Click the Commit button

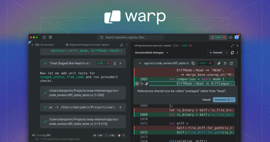pyautogui.click(x=216, y=53)
